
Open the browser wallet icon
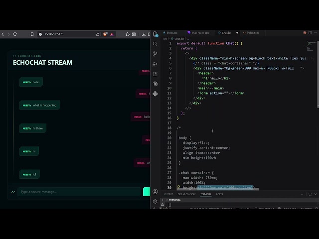click(x=134, y=34)
